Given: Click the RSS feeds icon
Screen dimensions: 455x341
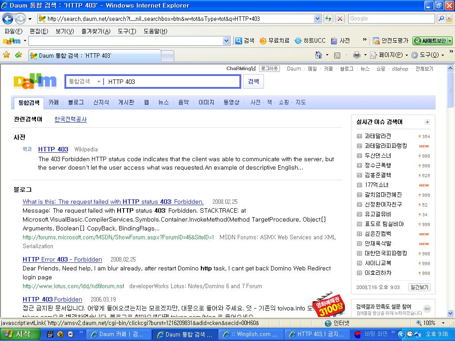Looking at the screenshot, I should click(x=337, y=55).
